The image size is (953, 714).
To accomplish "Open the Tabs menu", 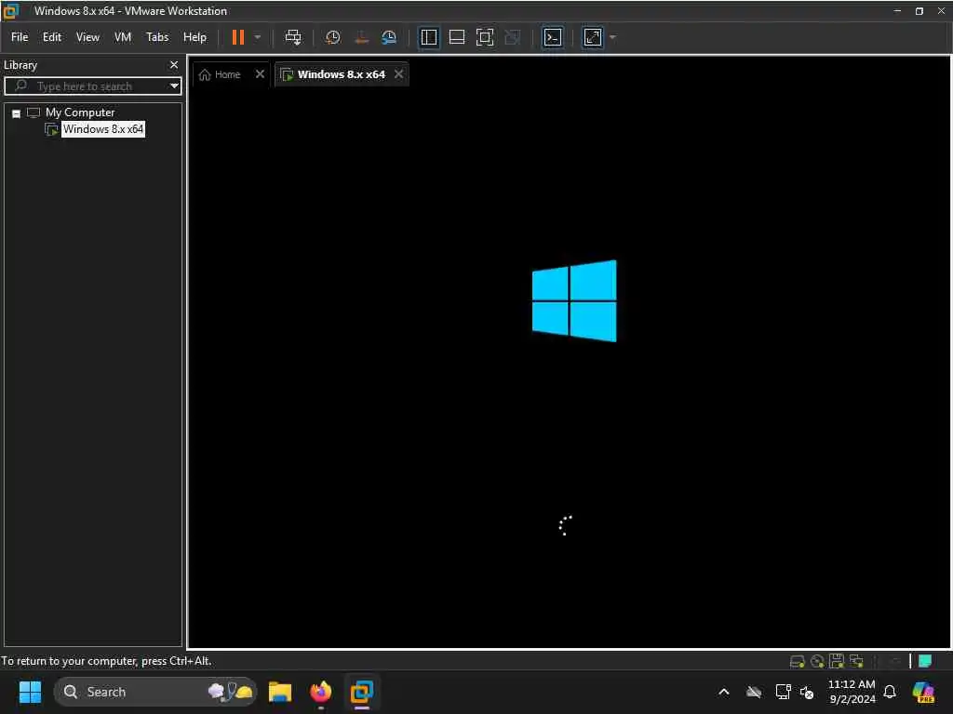I will pyautogui.click(x=157, y=37).
